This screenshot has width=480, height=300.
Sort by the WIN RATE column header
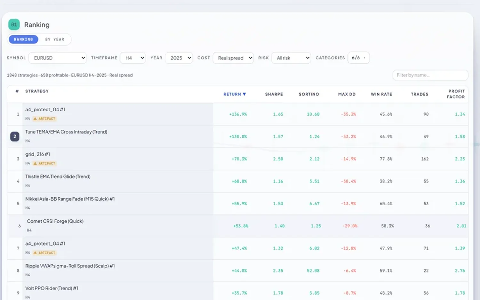(x=381, y=94)
